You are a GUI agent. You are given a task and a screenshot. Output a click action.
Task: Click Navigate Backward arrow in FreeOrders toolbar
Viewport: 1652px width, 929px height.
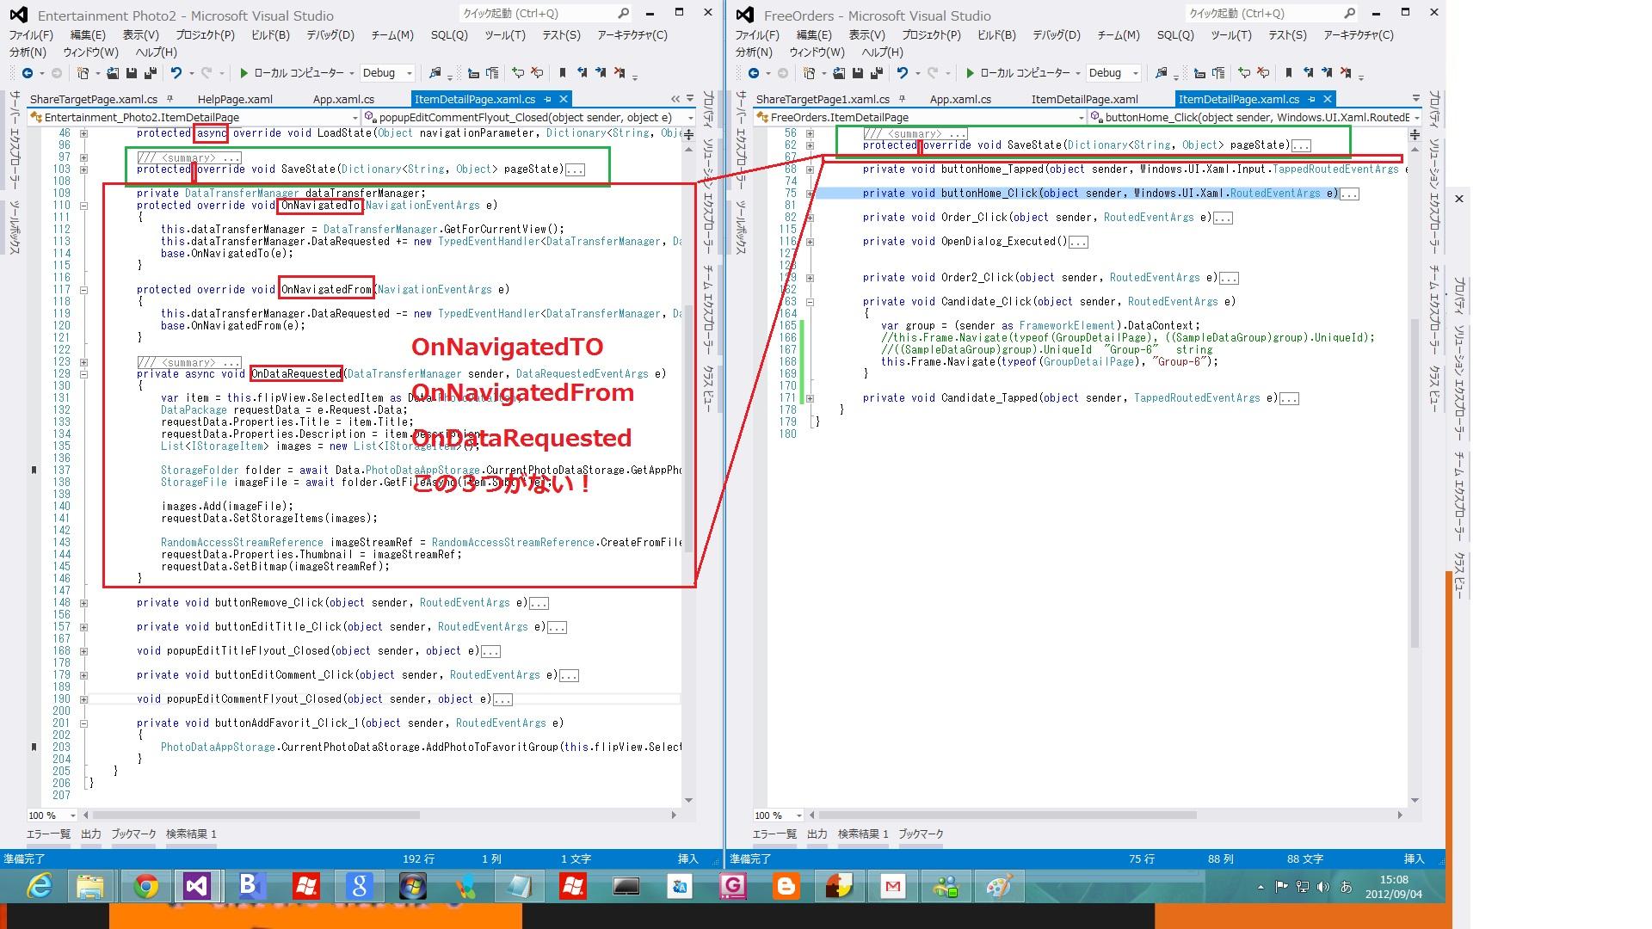[x=755, y=73]
